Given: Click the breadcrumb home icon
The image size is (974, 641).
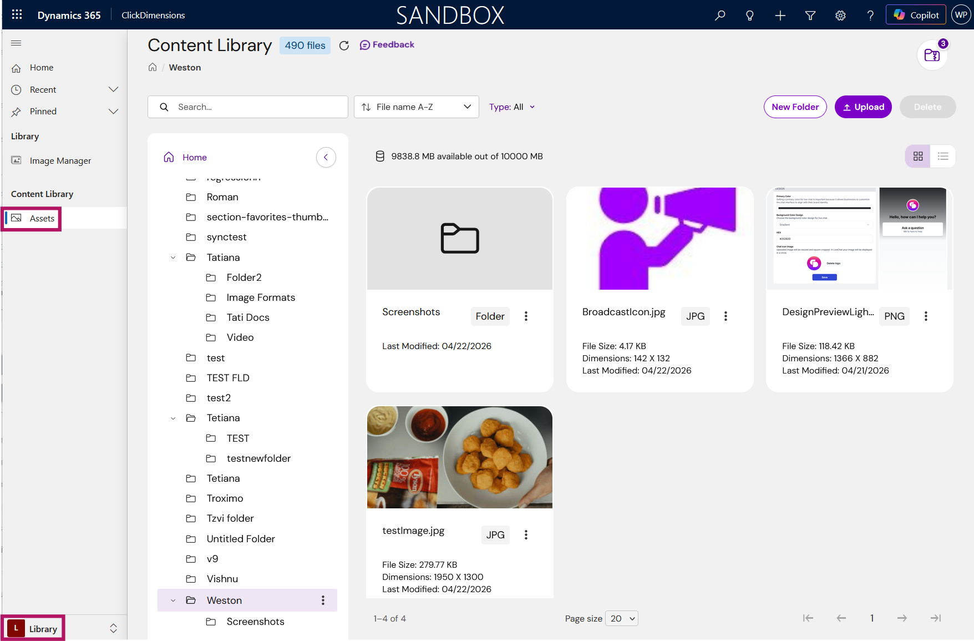Looking at the screenshot, I should pos(153,67).
